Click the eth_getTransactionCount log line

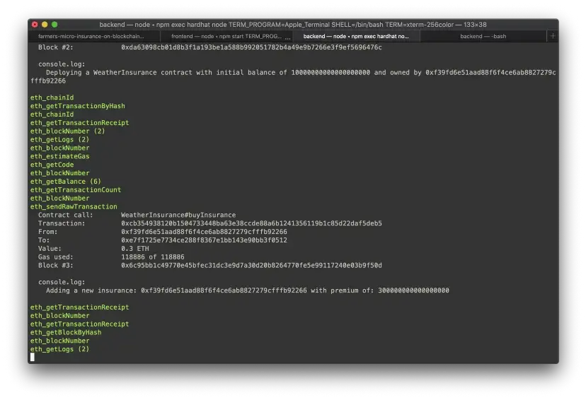(76, 190)
